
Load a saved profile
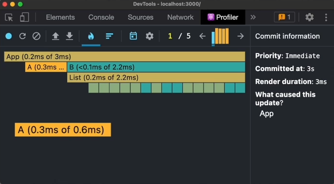[56, 36]
